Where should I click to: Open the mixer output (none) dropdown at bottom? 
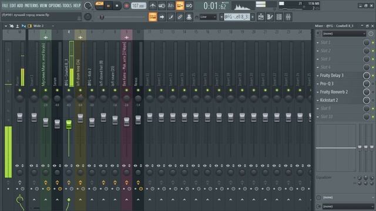[x=348, y=206]
